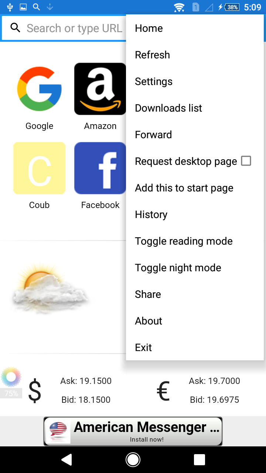Toggle reading mode from the menu
The height and width of the screenshot is (473, 266).
(x=184, y=241)
